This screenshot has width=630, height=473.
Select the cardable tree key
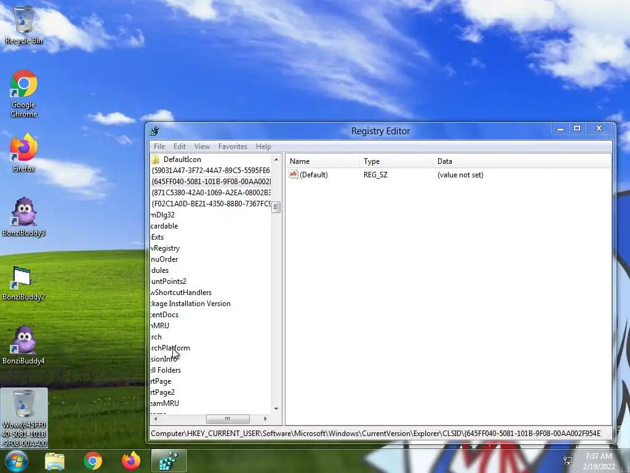[164, 226]
